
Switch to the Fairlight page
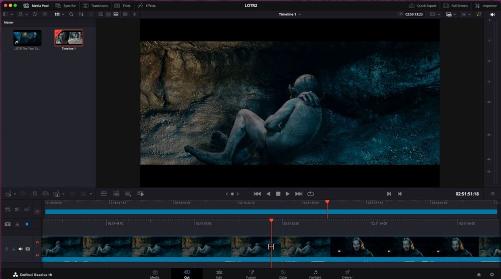[315, 274]
